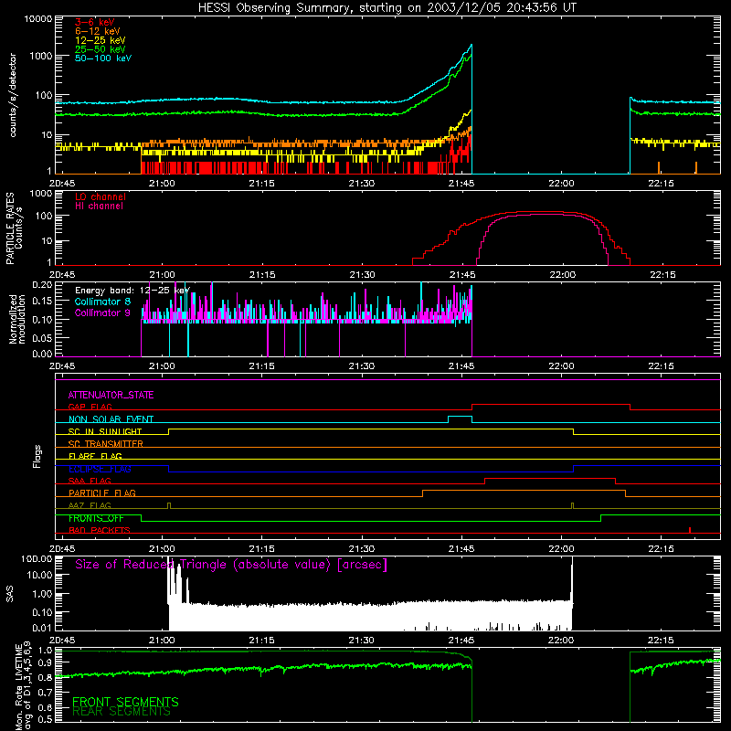Click the 0.05 tick on the modulation plot
The width and height of the screenshot is (731, 731).
click(x=42, y=337)
